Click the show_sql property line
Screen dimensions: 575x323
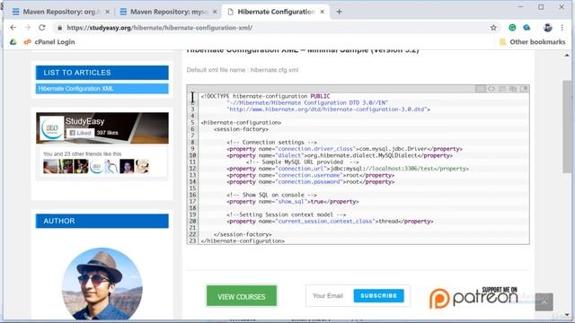tap(293, 202)
